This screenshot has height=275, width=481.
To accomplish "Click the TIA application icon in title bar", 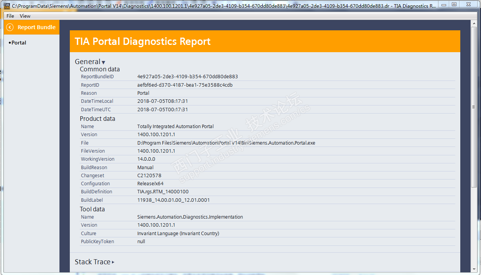I will tap(7, 6).
